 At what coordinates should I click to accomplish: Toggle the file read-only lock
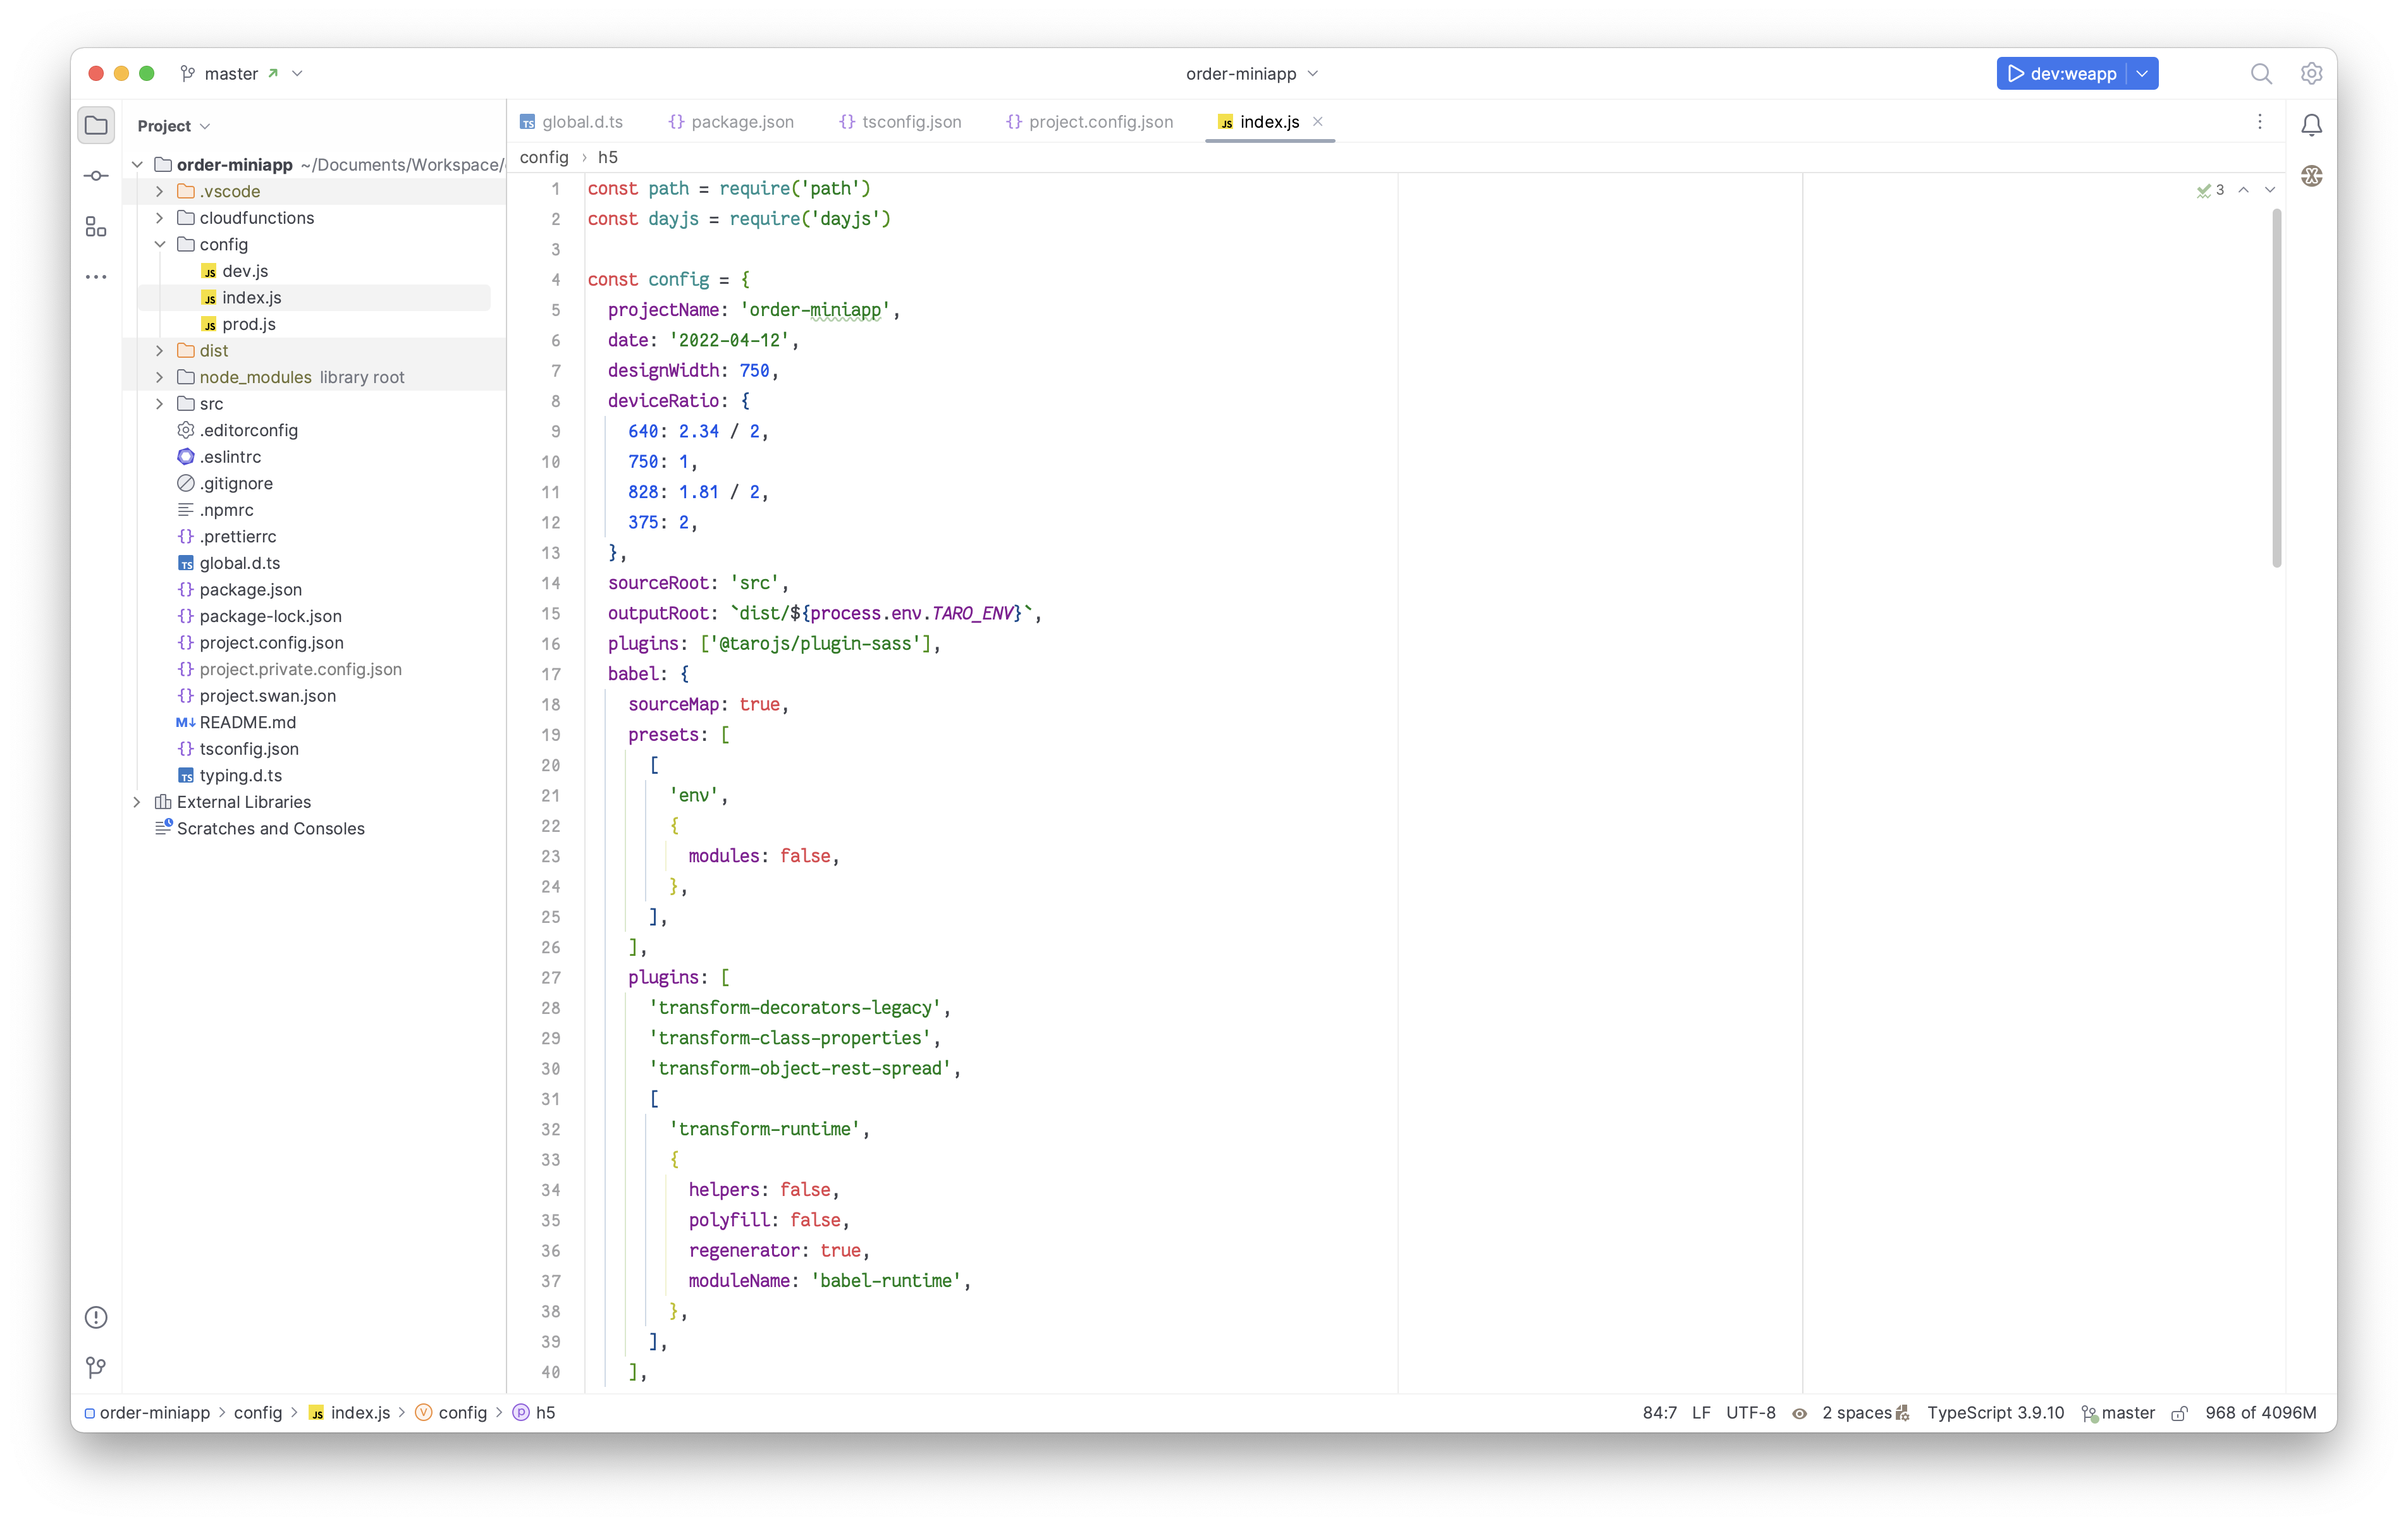click(2179, 1413)
